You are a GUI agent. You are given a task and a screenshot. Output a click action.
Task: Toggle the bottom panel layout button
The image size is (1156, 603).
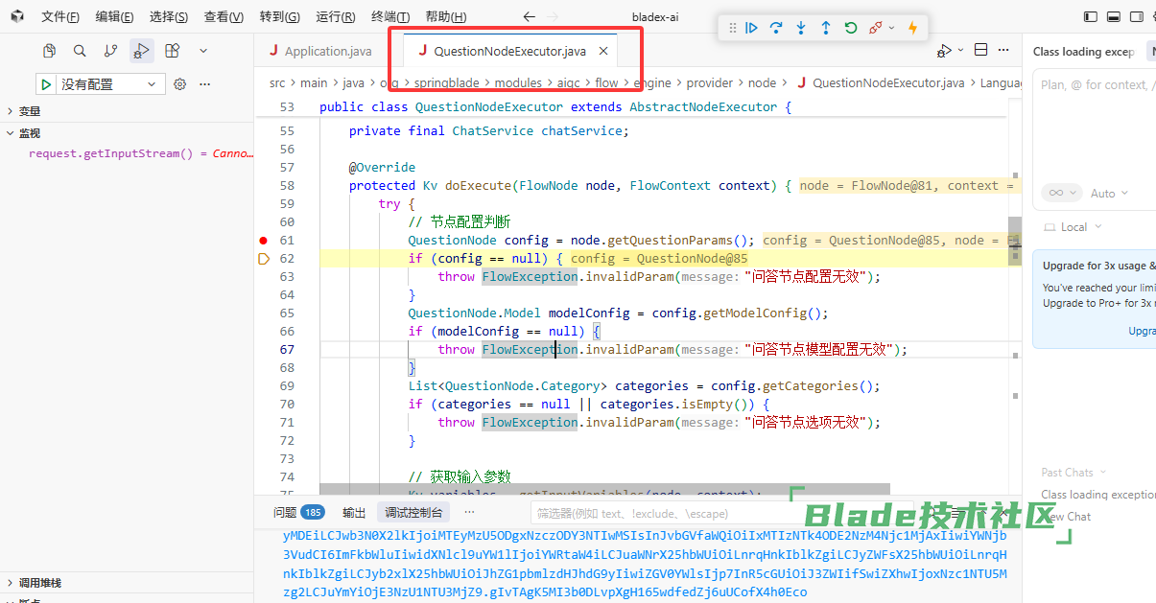(x=1113, y=16)
